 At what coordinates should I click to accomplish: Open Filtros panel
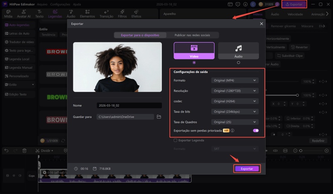(122, 14)
